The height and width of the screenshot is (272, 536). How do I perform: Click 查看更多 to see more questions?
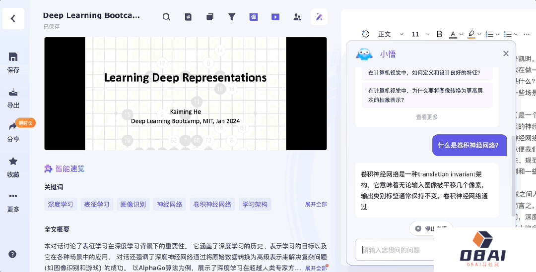tap(427, 117)
